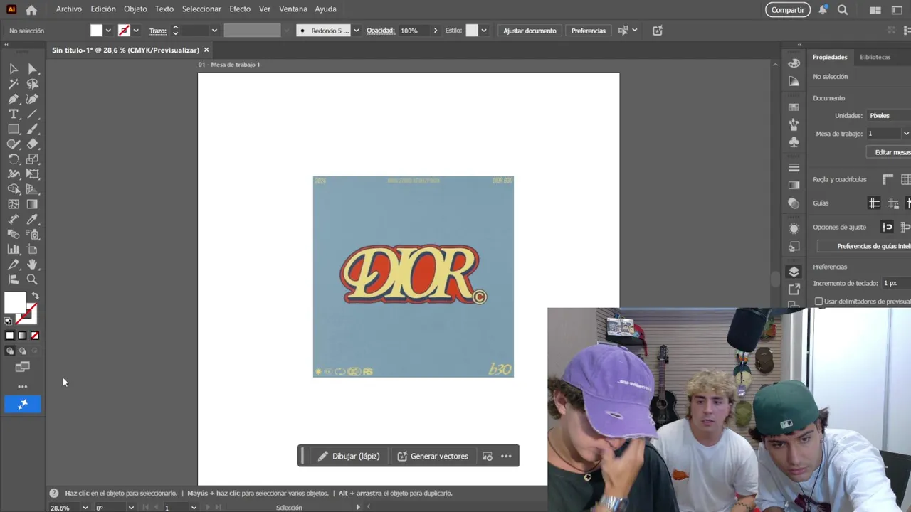Click Generar vectores button
The width and height of the screenshot is (911, 512).
[433, 457]
